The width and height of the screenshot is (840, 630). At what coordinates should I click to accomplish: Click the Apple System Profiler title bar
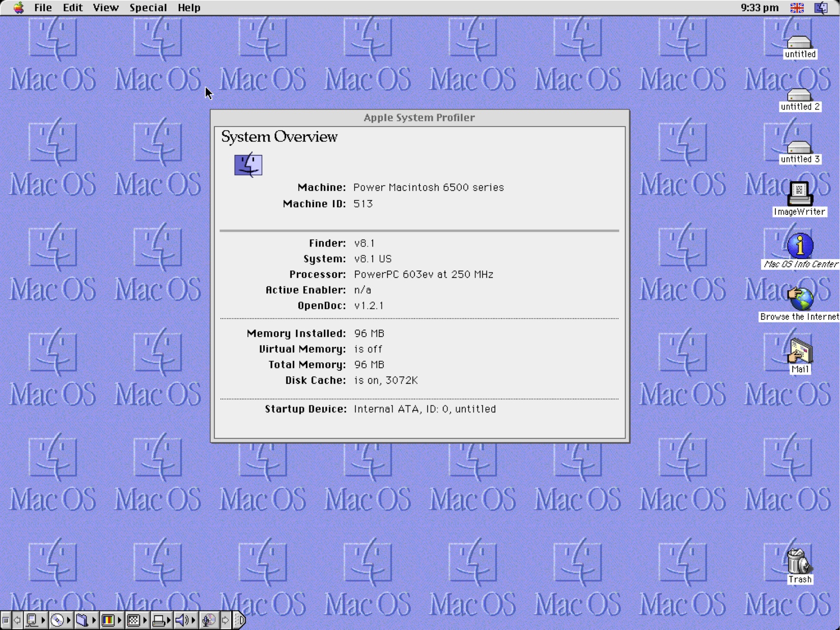(x=419, y=118)
